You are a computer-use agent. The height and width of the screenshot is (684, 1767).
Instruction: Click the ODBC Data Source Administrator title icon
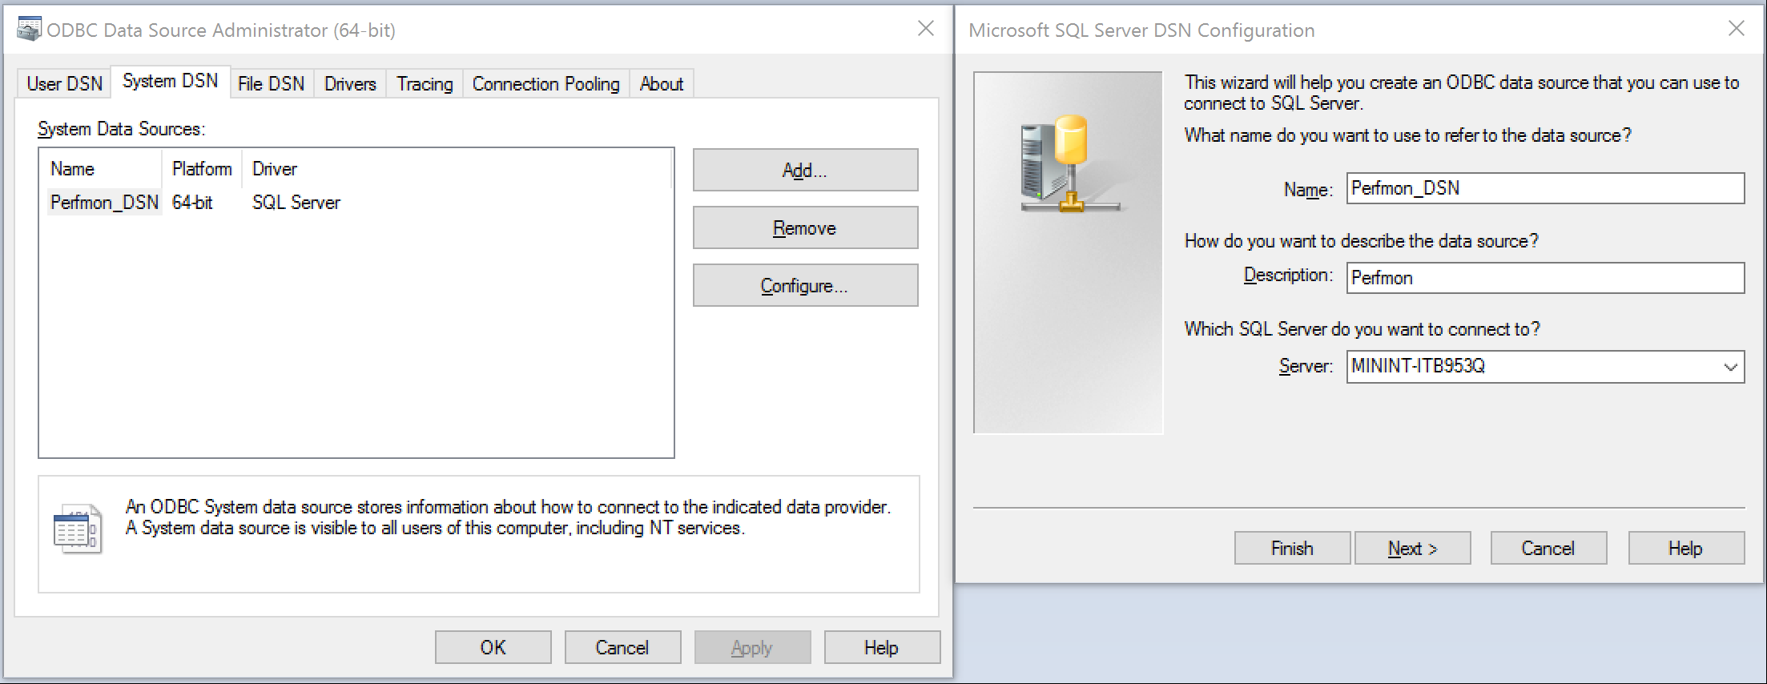29,30
